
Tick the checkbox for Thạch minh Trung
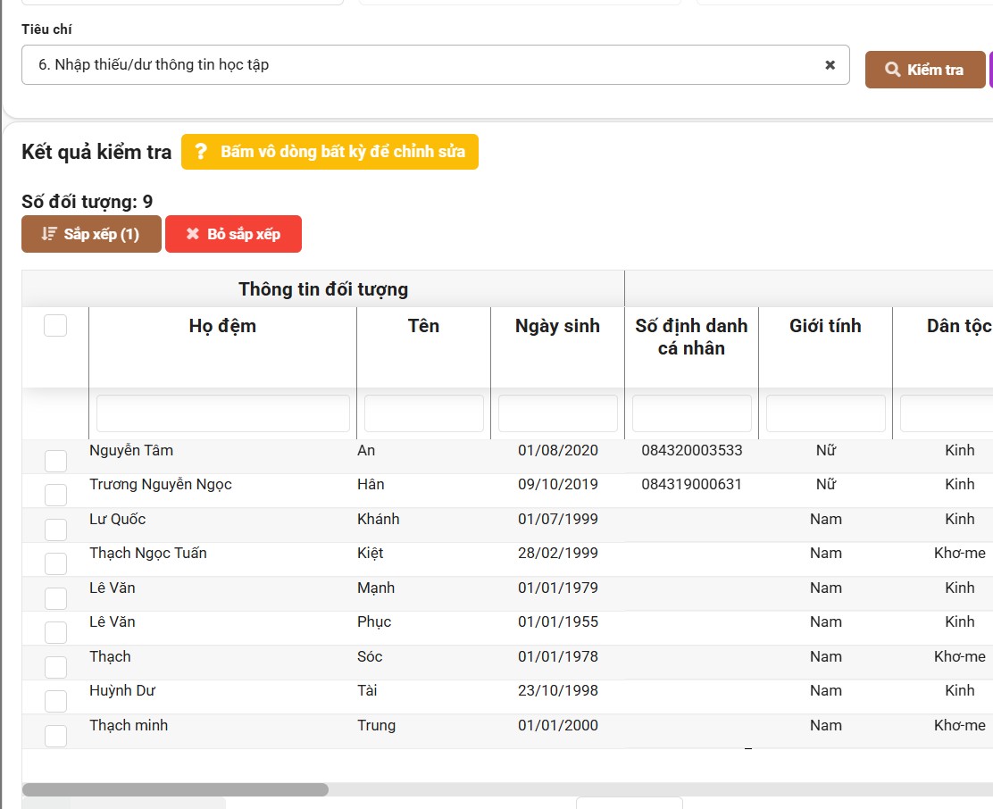pos(55,736)
